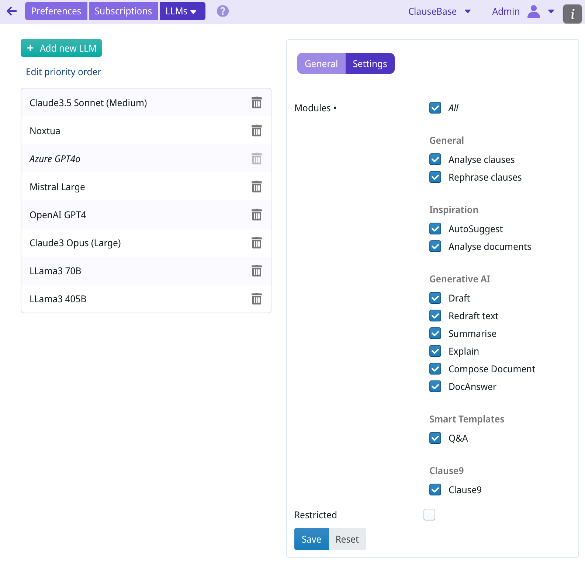Viewport: 585px width, 564px height.
Task: Click the info icon in top corner
Action: (x=572, y=14)
